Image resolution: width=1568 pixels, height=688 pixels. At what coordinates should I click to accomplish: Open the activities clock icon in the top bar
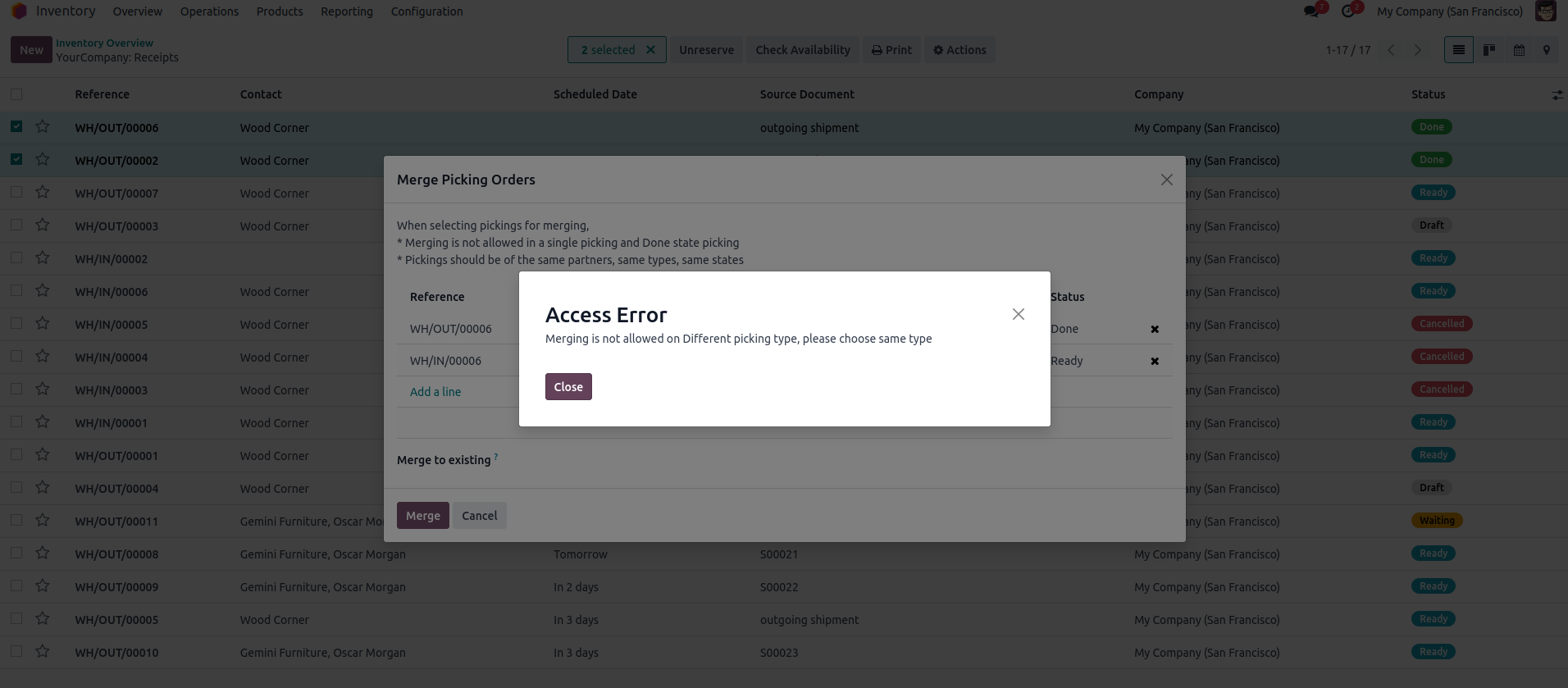click(1348, 11)
